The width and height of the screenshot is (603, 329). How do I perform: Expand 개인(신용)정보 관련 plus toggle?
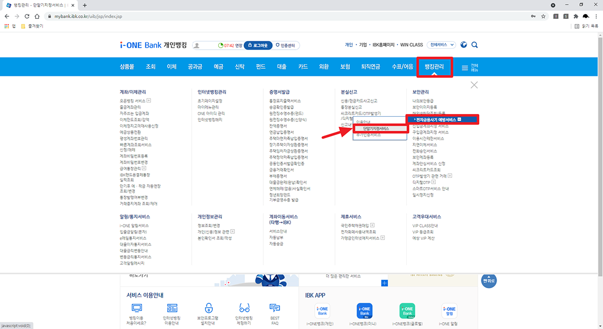[233, 232]
